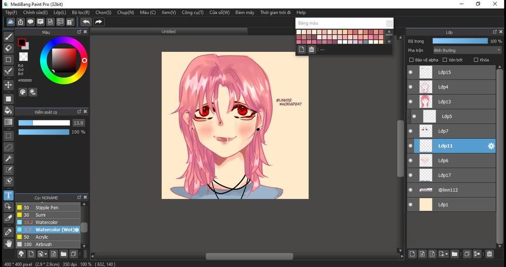Delete layer with trash icon in layer panel

coord(489,254)
